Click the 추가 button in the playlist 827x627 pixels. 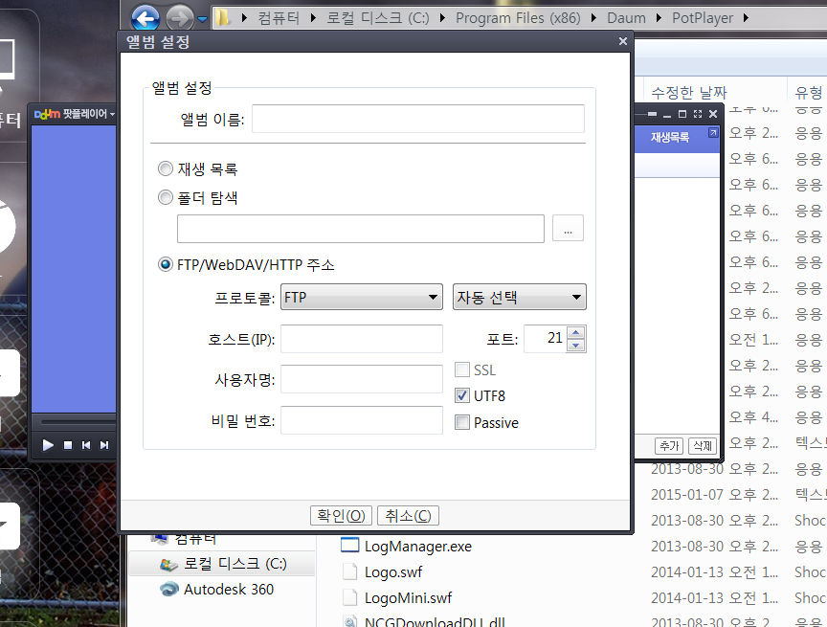coord(669,446)
